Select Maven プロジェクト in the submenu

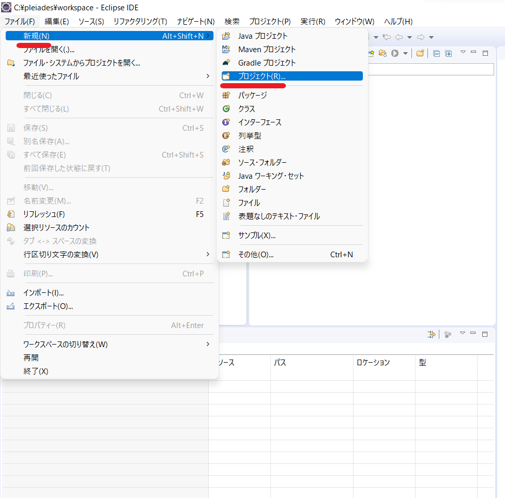292,49
